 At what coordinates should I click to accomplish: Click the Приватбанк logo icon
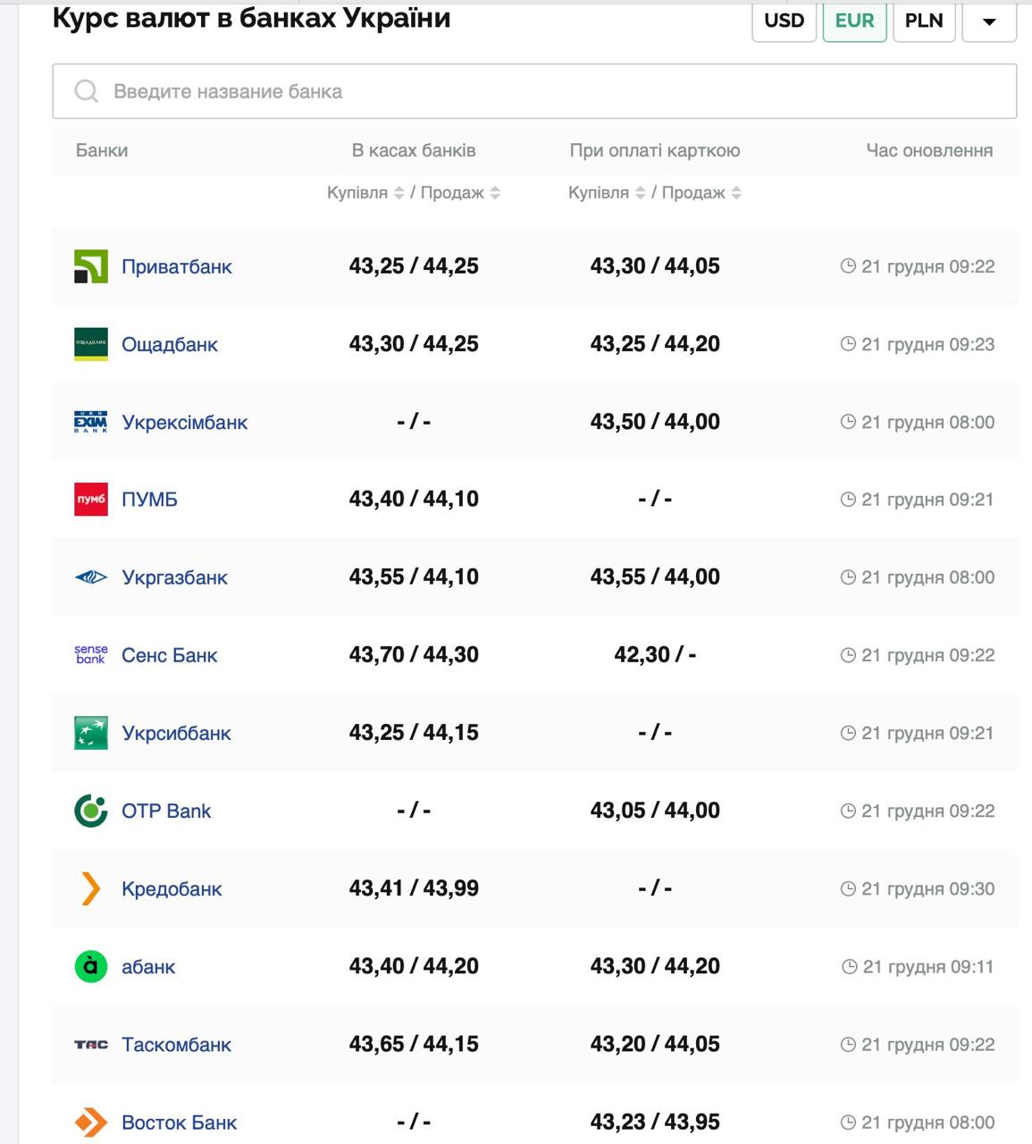tap(90, 266)
